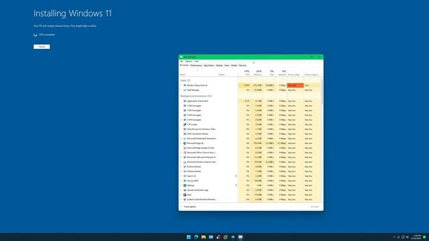This screenshot has height=241, width=429.
Task: Switch to Task Manager on the taskbar
Action: [240, 237]
